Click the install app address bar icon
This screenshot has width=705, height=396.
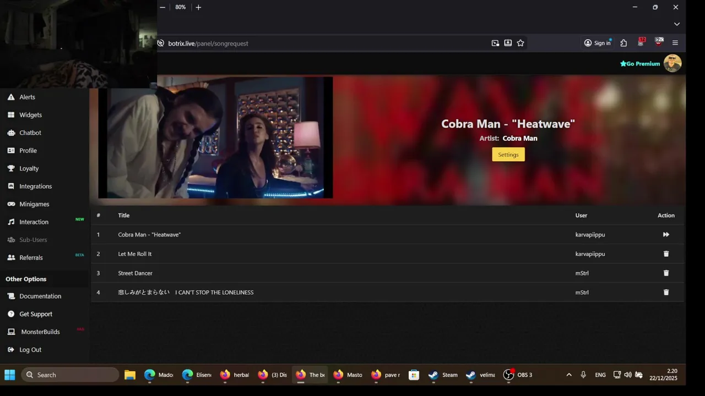coord(508,43)
